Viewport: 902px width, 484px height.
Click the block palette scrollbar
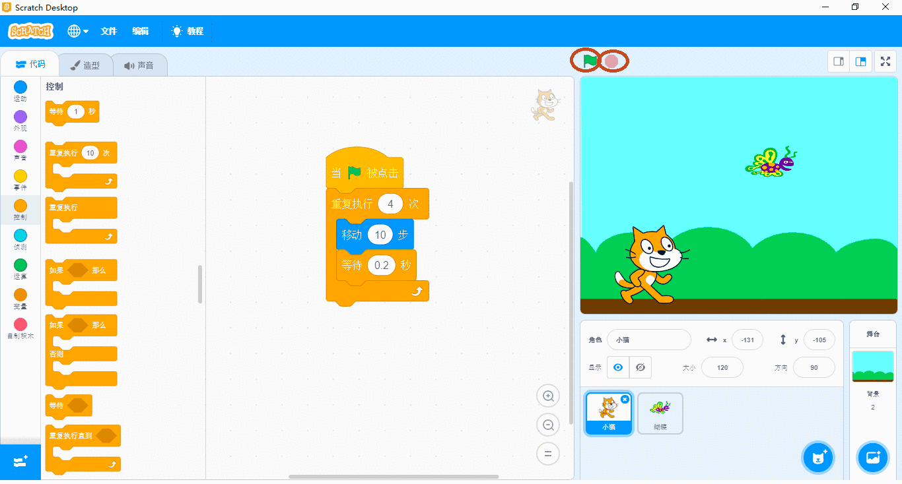200,284
